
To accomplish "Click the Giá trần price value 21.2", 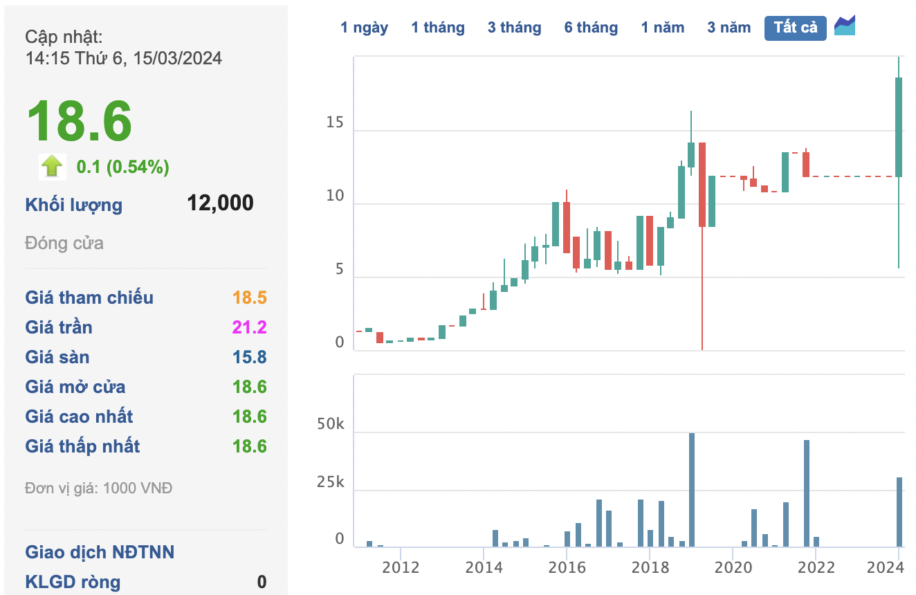I will 250,327.
